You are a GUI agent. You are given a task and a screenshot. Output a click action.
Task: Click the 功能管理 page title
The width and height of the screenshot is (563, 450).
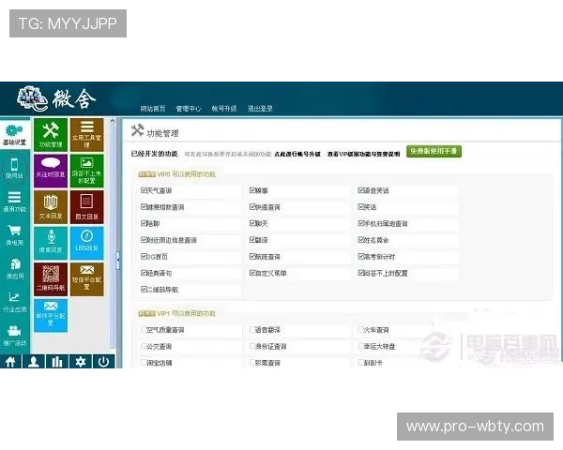pyautogui.click(x=162, y=133)
